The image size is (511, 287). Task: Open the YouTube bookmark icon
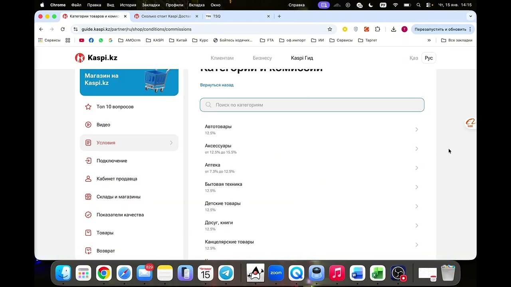[x=81, y=40]
